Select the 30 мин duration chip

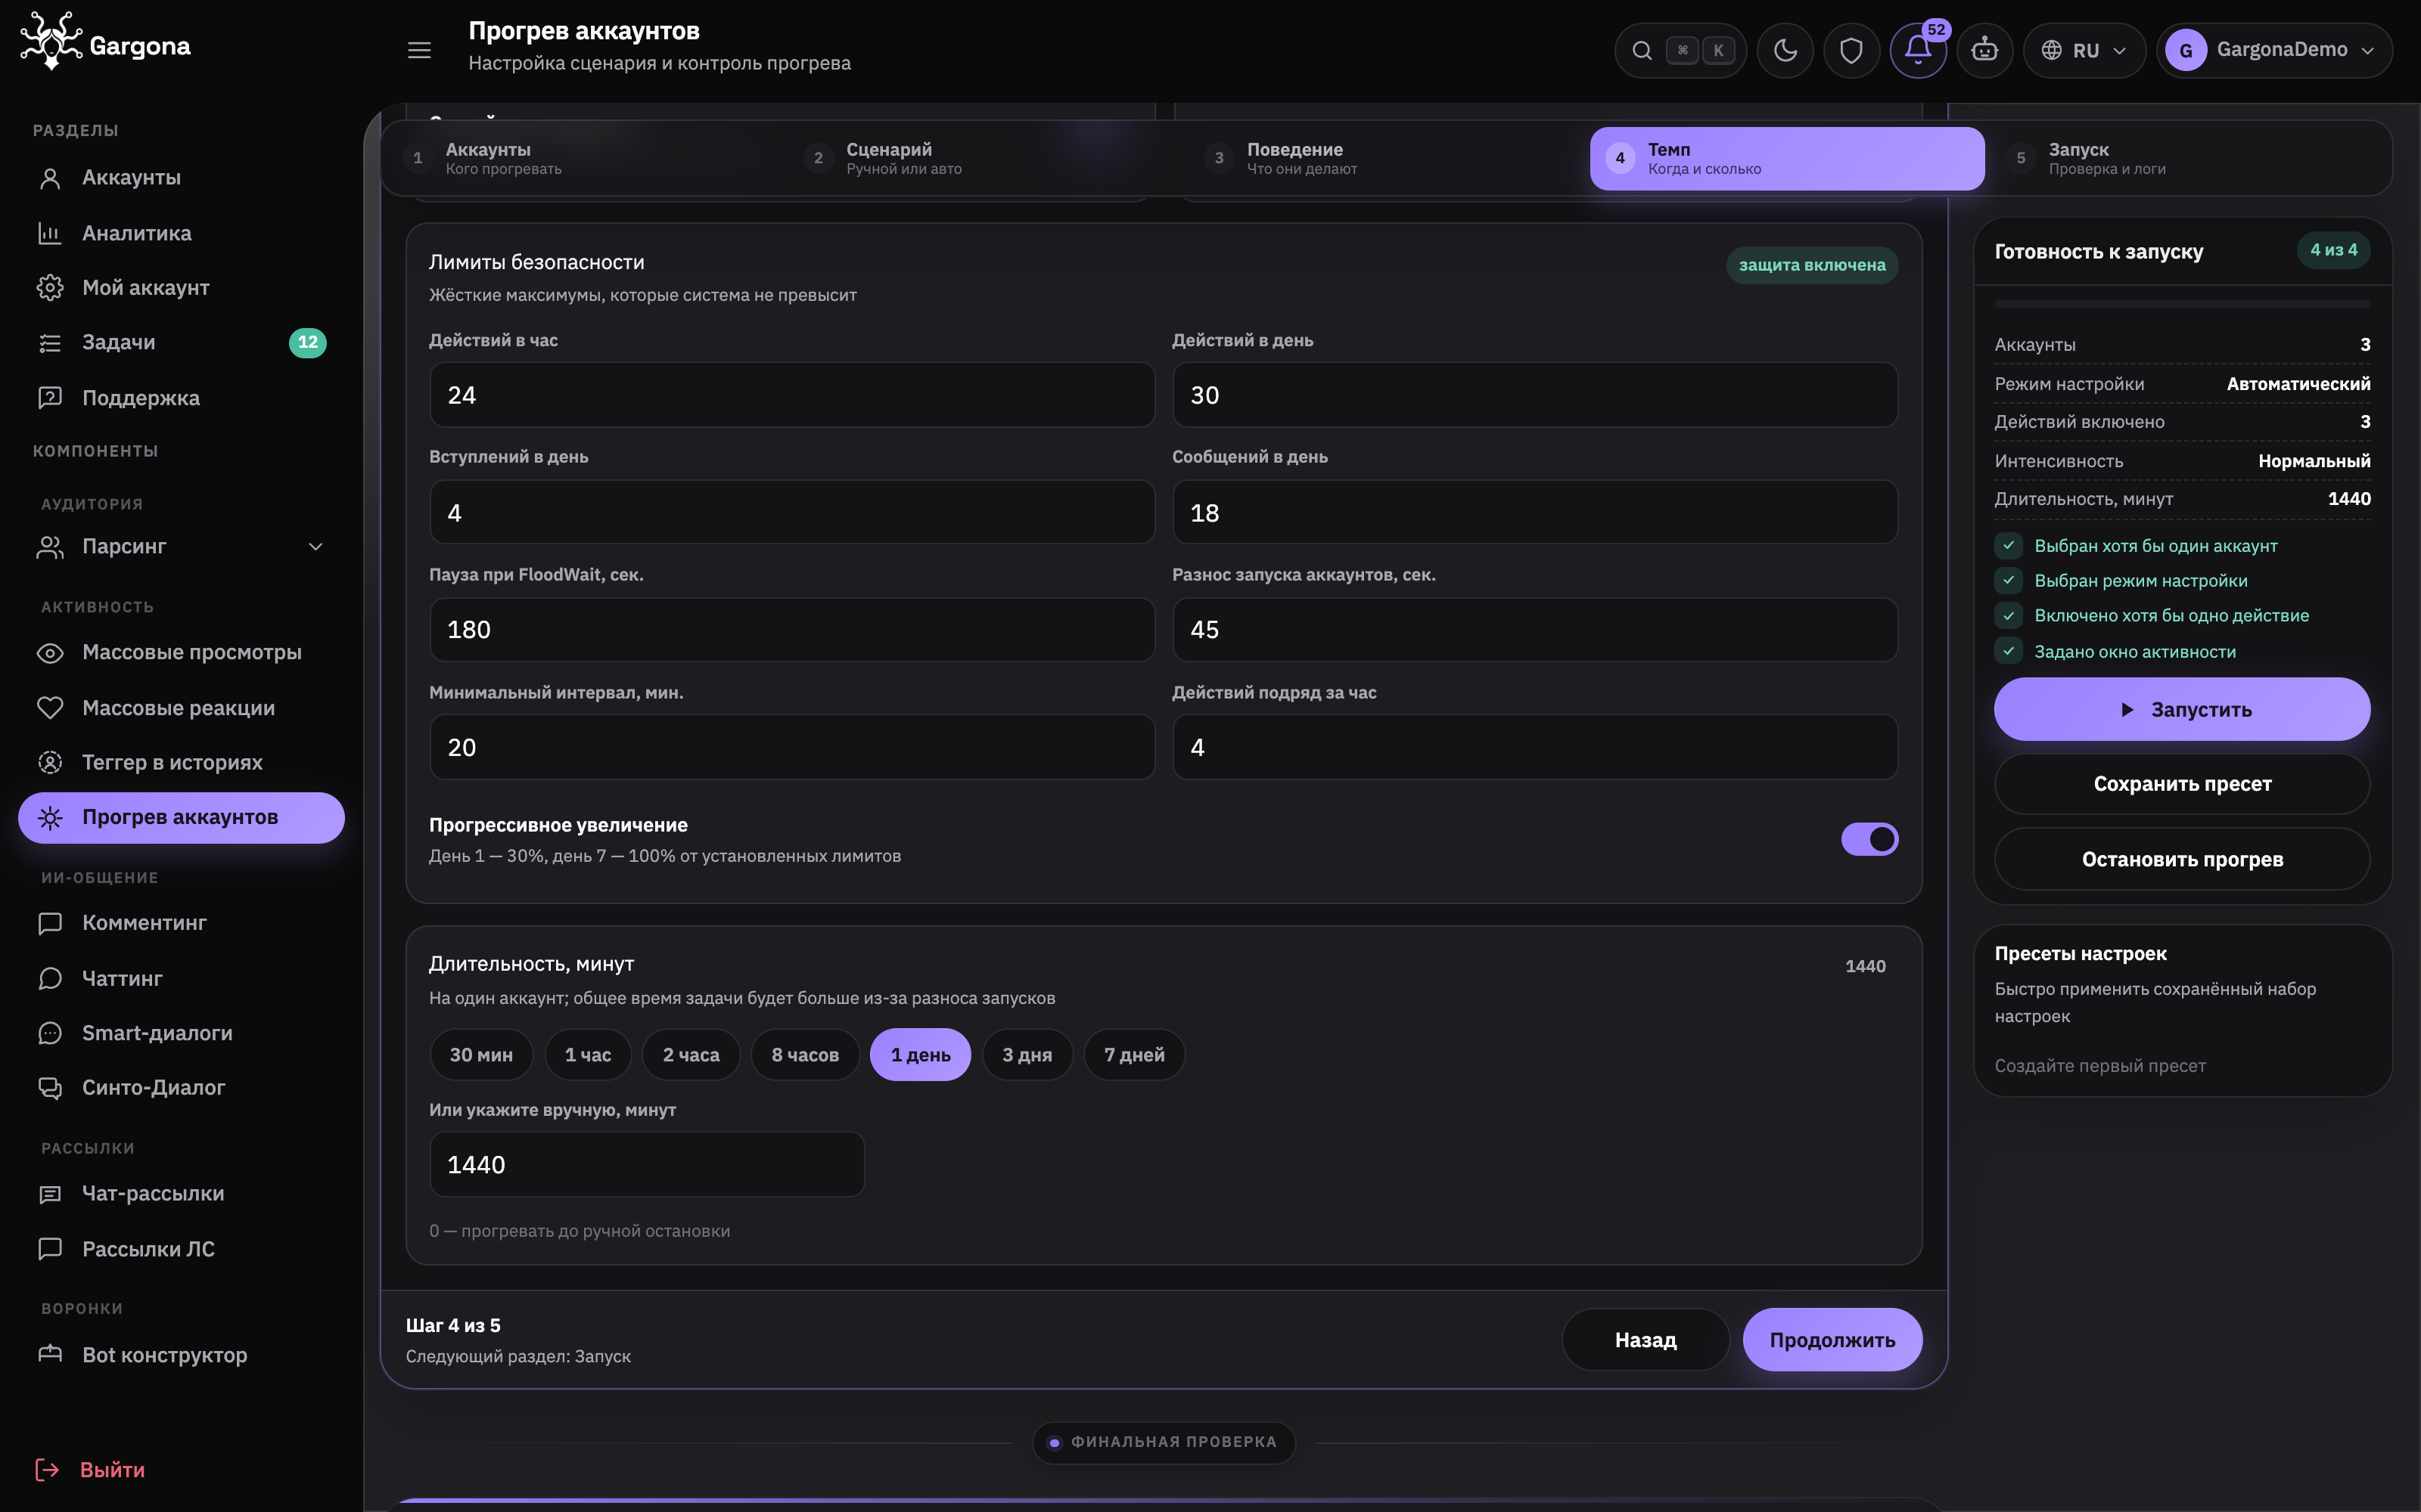481,1055
